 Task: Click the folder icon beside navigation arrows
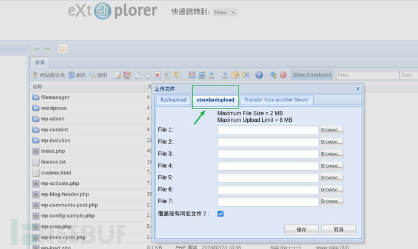pos(62,49)
